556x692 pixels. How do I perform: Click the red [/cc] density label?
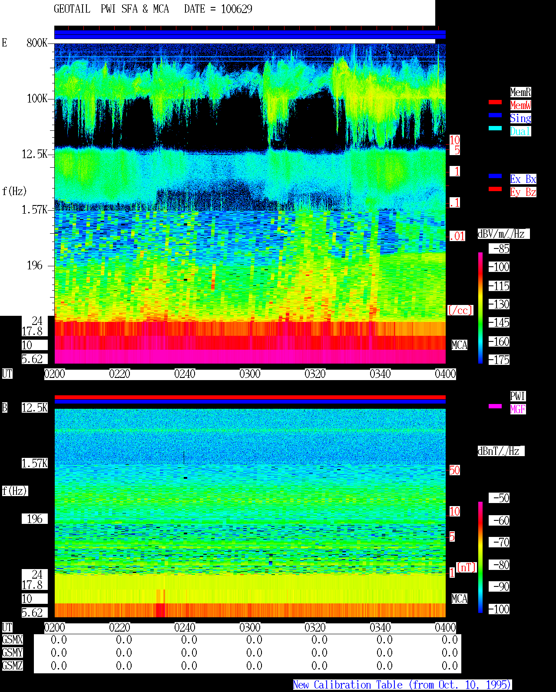tap(460, 311)
